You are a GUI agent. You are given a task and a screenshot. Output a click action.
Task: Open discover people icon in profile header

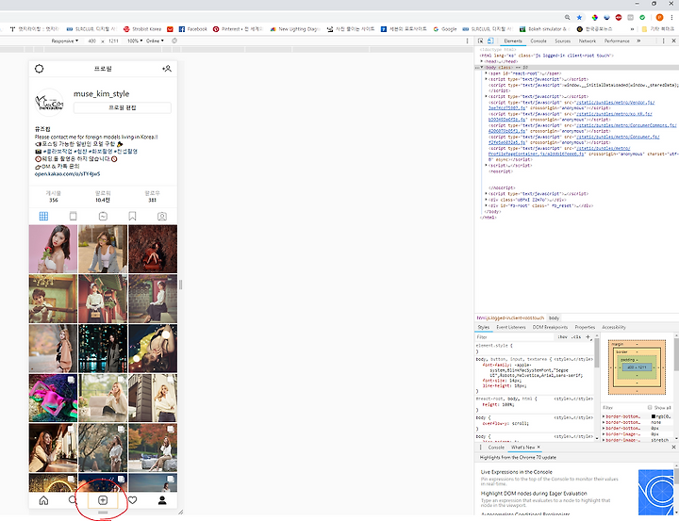(x=167, y=69)
